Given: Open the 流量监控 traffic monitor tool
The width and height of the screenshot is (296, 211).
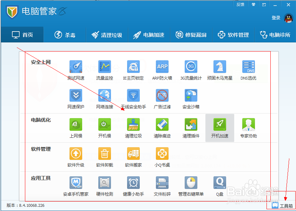Looking at the screenshot, I should pyautogui.click(x=105, y=70).
